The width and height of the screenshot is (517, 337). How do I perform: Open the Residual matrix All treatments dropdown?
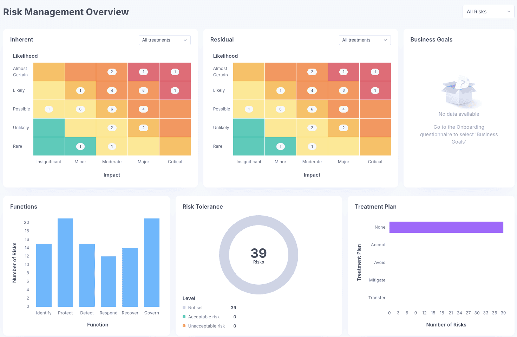coord(364,40)
